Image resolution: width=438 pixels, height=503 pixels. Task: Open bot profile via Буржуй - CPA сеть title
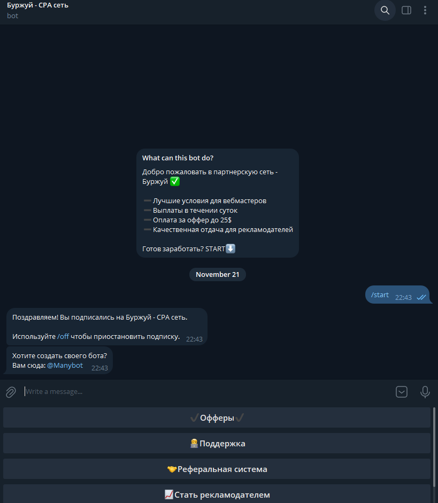click(x=37, y=5)
